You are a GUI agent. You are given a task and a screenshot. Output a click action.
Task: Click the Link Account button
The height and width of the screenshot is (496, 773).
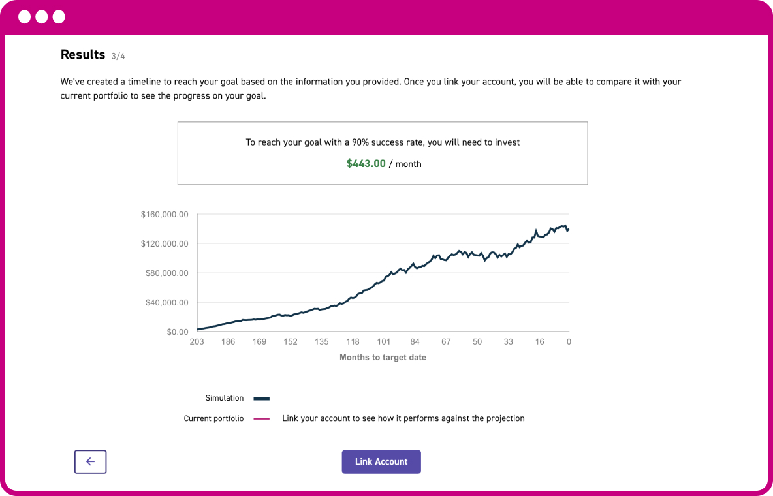(x=381, y=461)
